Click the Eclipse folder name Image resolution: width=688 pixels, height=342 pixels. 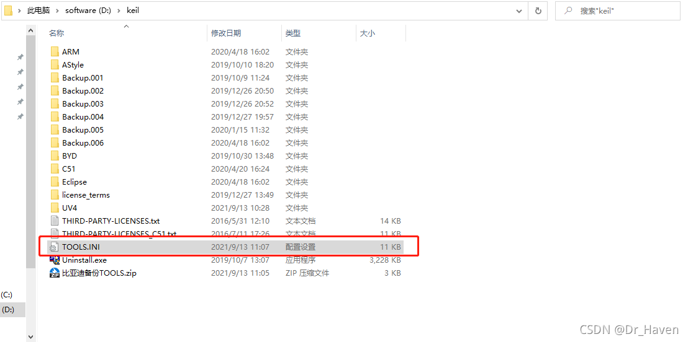tap(74, 182)
